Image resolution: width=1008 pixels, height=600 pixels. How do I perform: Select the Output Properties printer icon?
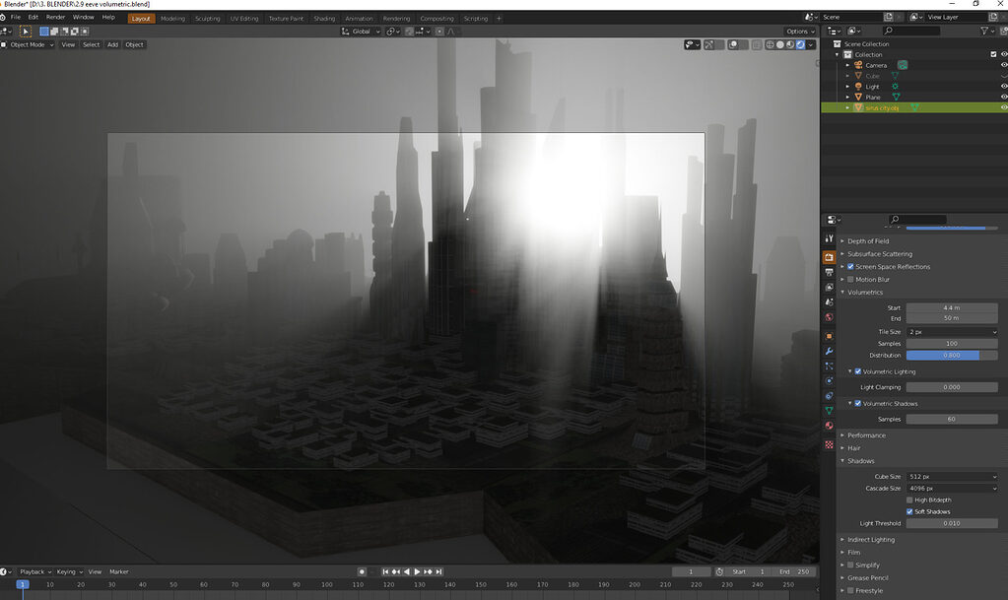829,272
